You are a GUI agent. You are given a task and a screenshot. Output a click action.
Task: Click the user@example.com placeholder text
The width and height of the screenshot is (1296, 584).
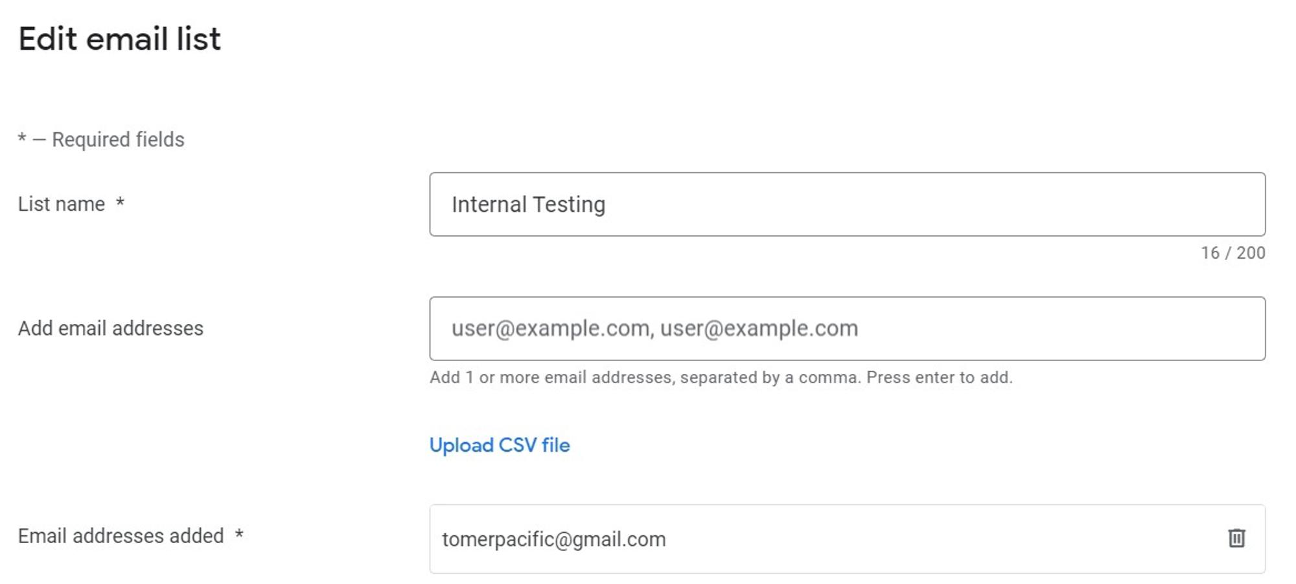click(x=654, y=329)
